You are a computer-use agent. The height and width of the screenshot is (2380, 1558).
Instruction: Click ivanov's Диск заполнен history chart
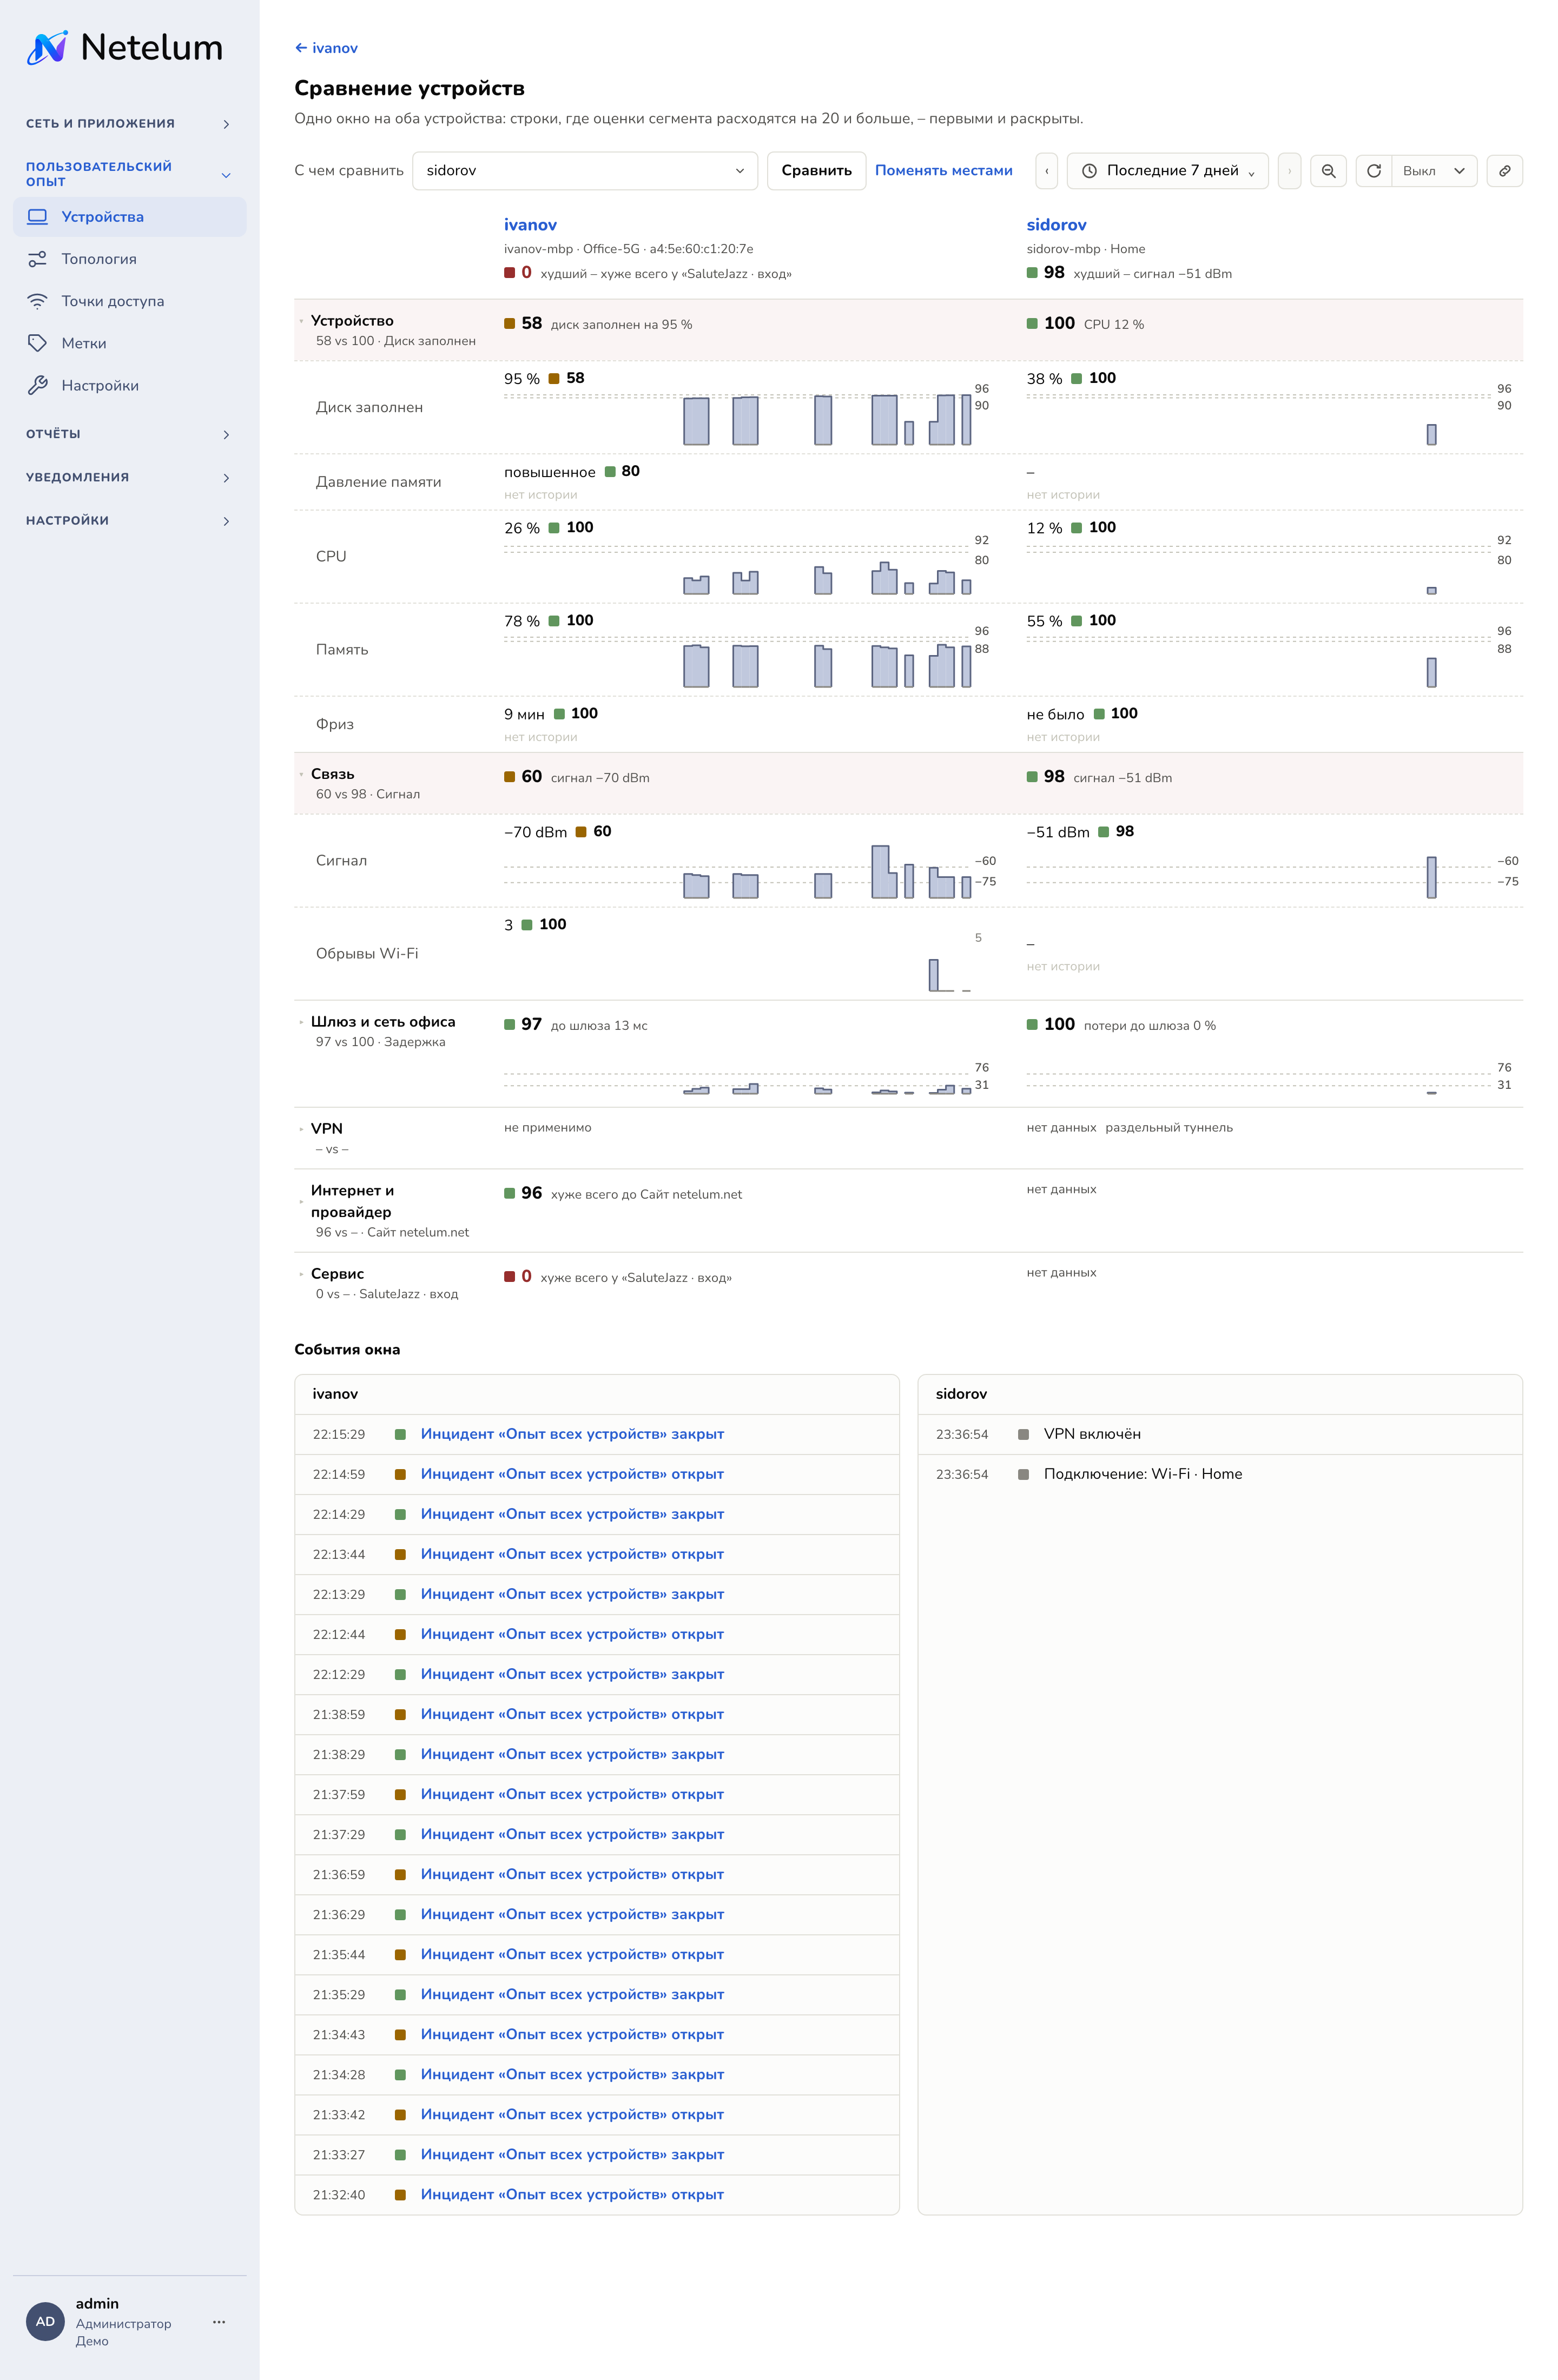pos(737,417)
